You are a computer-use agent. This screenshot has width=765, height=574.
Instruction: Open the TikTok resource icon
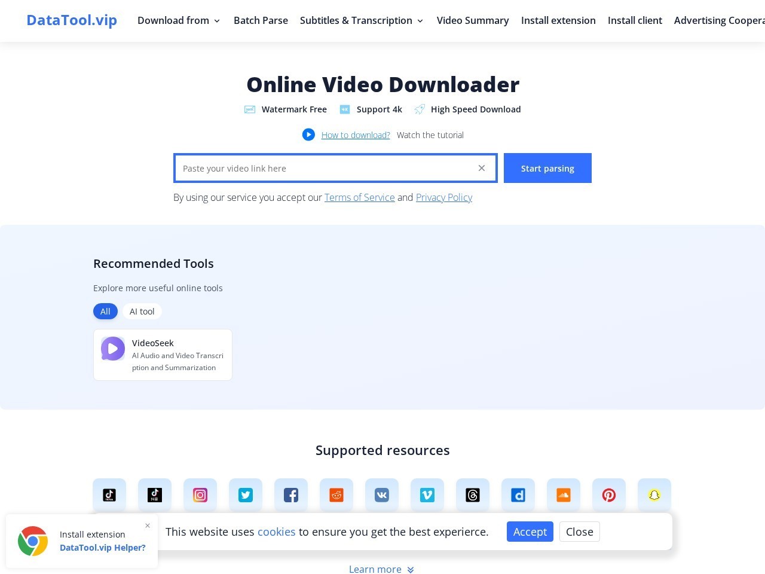109,495
